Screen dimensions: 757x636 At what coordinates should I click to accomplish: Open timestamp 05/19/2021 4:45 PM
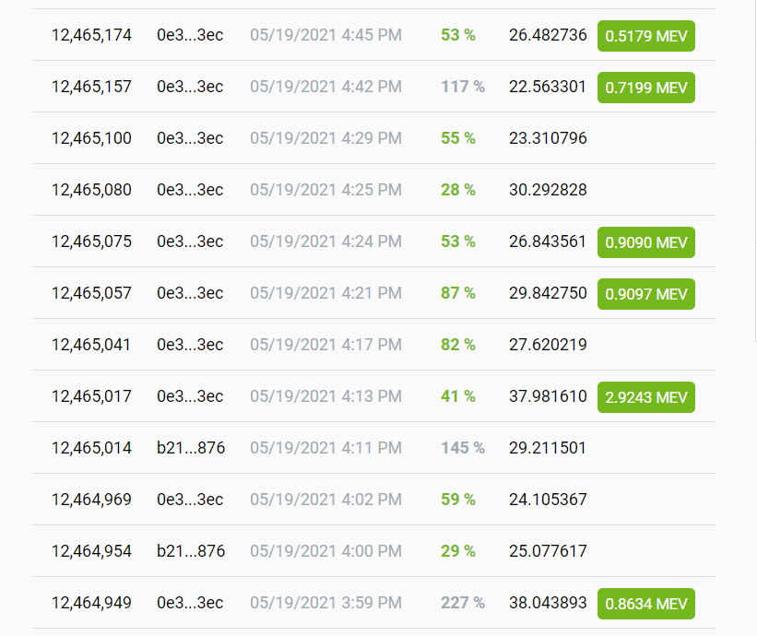pos(324,34)
